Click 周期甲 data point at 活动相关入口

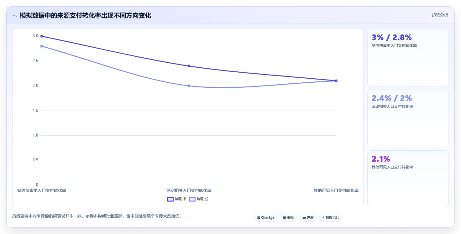pos(189,66)
